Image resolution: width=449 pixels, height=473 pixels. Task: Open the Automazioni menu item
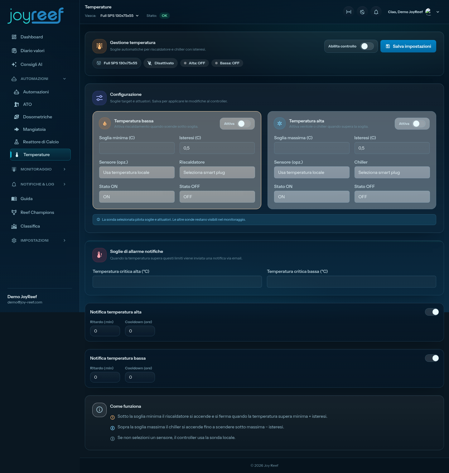[x=40, y=92]
